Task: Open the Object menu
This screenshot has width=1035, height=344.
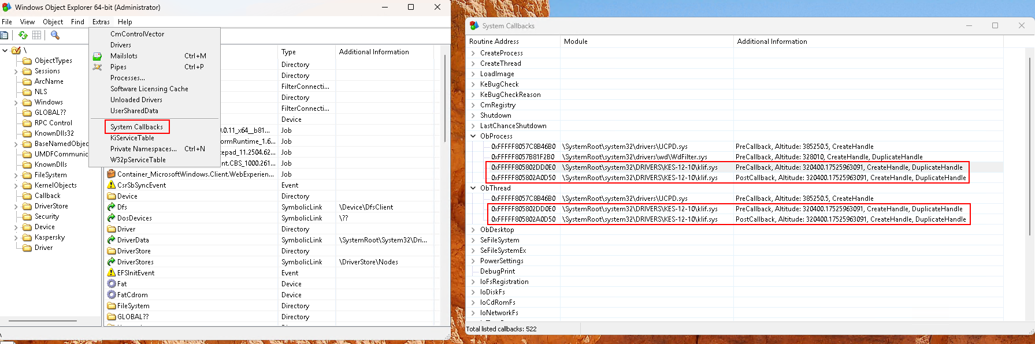Action: pyautogui.click(x=53, y=22)
